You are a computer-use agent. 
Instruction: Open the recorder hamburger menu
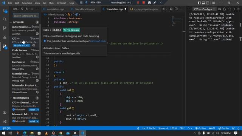81,3
